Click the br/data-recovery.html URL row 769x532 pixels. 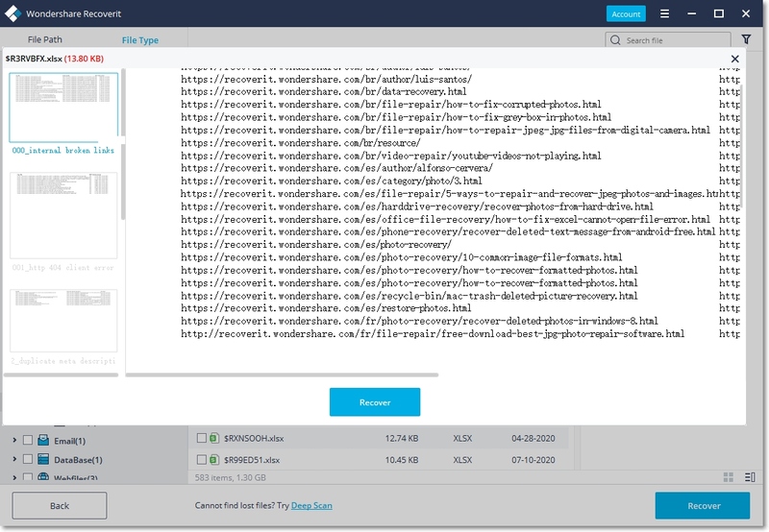pos(324,91)
